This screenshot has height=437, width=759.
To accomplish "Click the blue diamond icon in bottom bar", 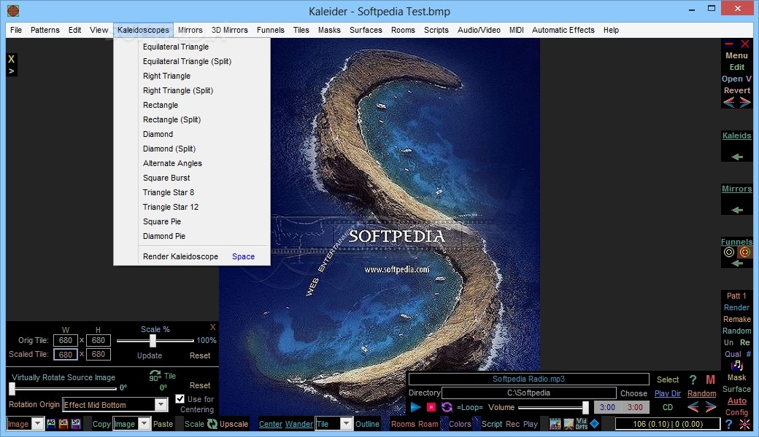I will pos(594,423).
